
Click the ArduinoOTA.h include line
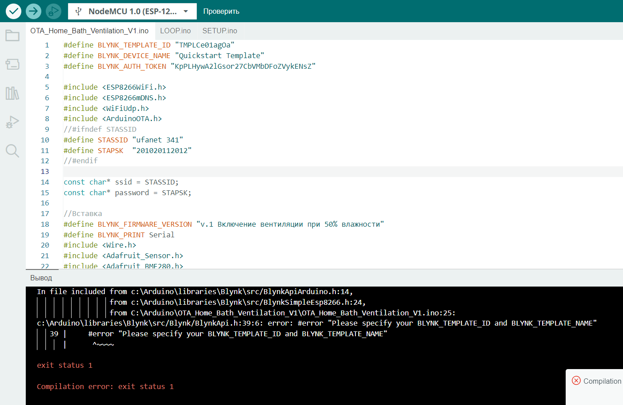[x=112, y=118]
